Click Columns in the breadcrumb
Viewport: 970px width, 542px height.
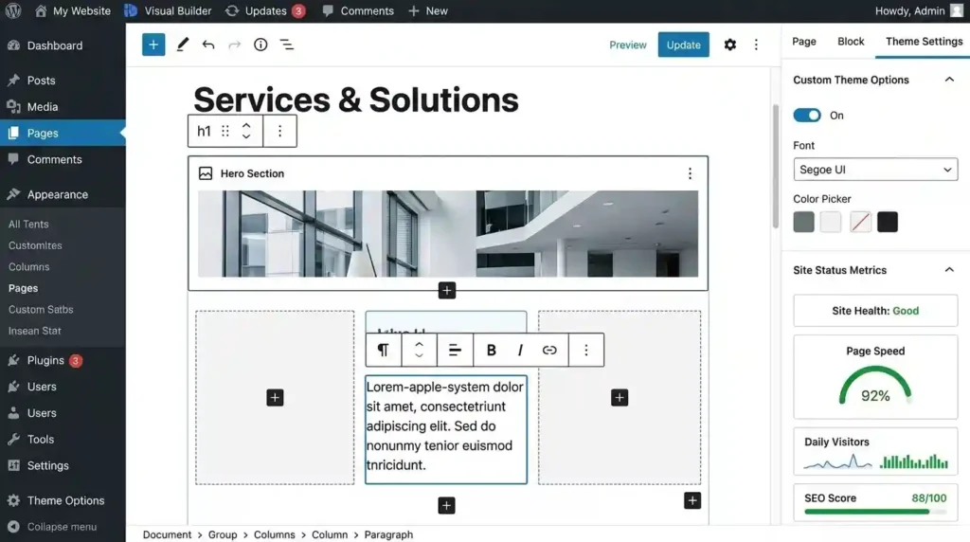tap(274, 534)
